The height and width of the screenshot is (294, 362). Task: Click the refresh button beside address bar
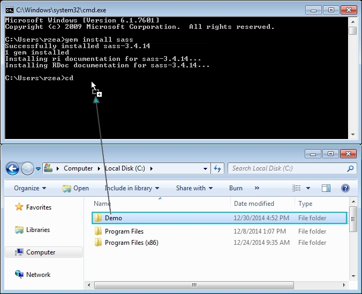coord(217,168)
